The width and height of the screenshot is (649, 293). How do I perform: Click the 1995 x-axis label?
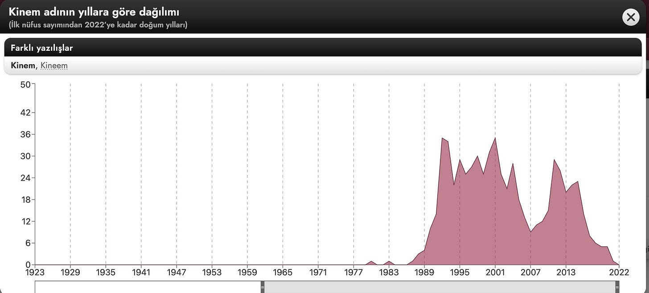point(460,272)
